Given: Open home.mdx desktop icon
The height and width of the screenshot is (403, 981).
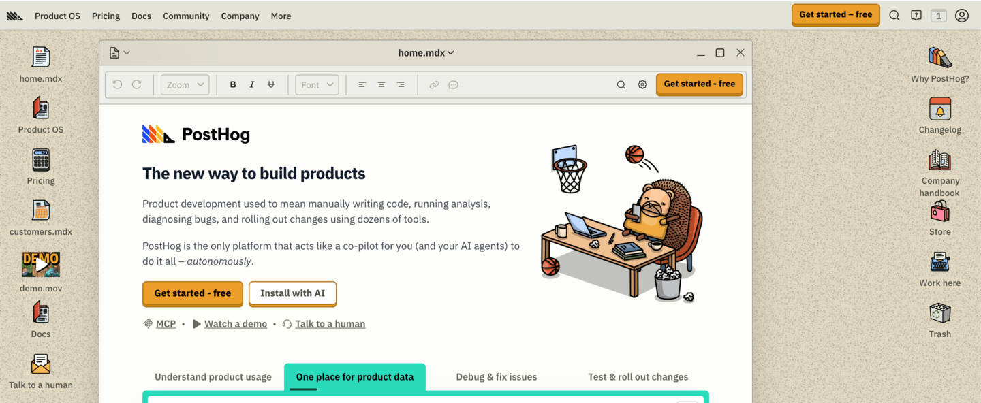Looking at the screenshot, I should click(41, 57).
